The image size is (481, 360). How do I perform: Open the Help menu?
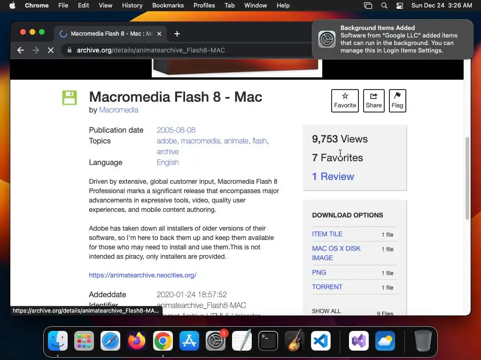tap(283, 6)
